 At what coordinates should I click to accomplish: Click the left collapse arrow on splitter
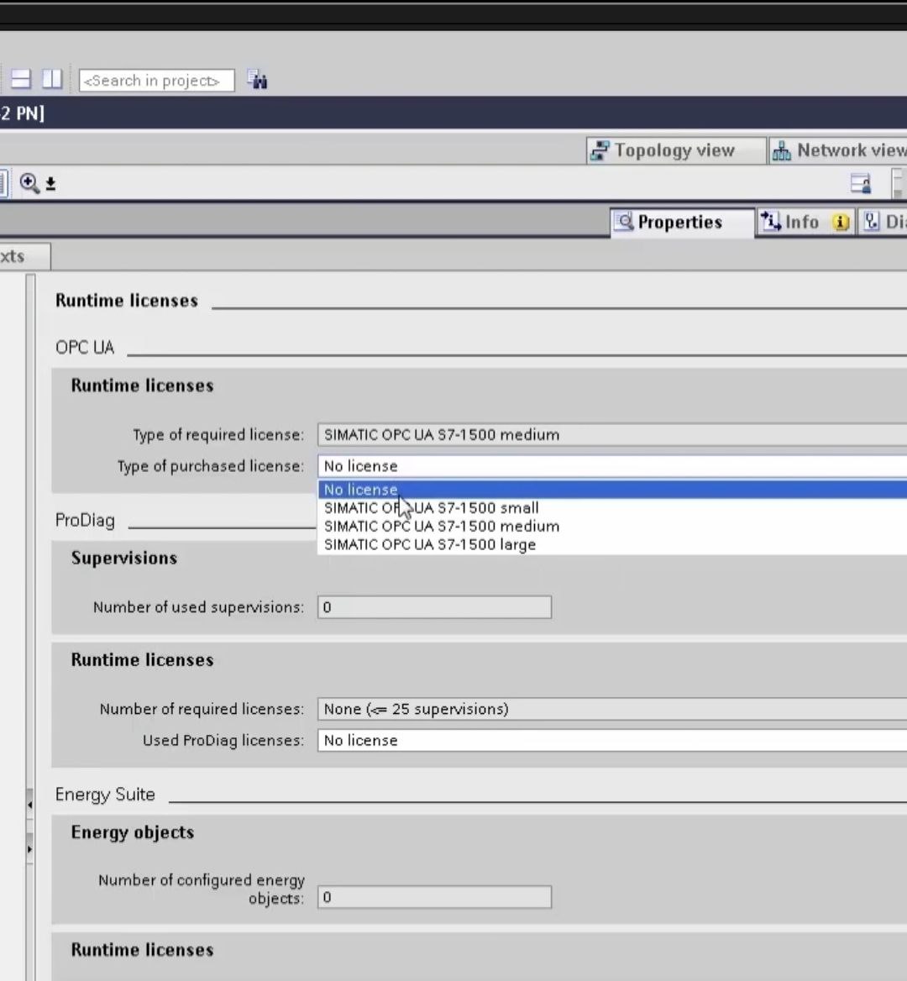click(29, 805)
